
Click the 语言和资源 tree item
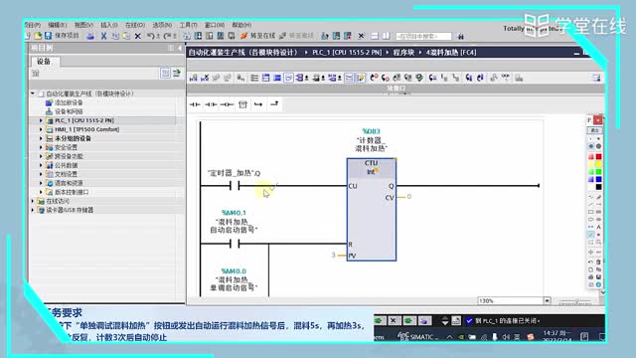69,183
